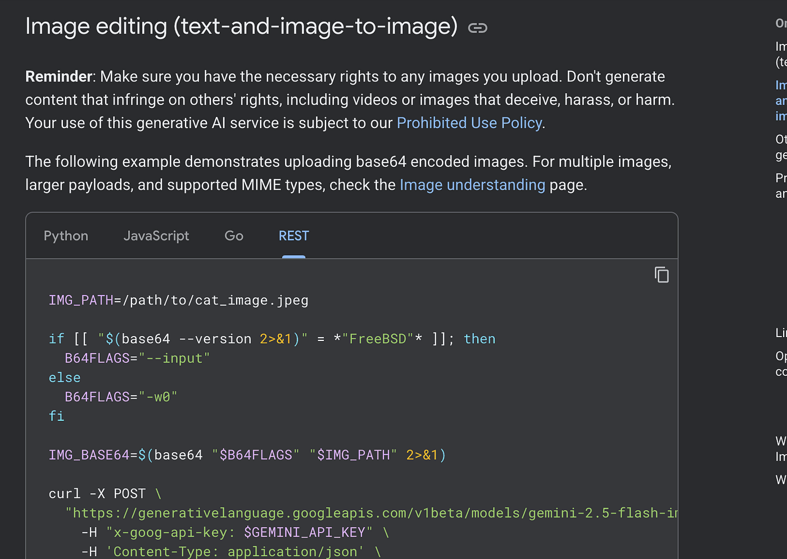
Task: Click the Image editing section heading
Action: 241,26
